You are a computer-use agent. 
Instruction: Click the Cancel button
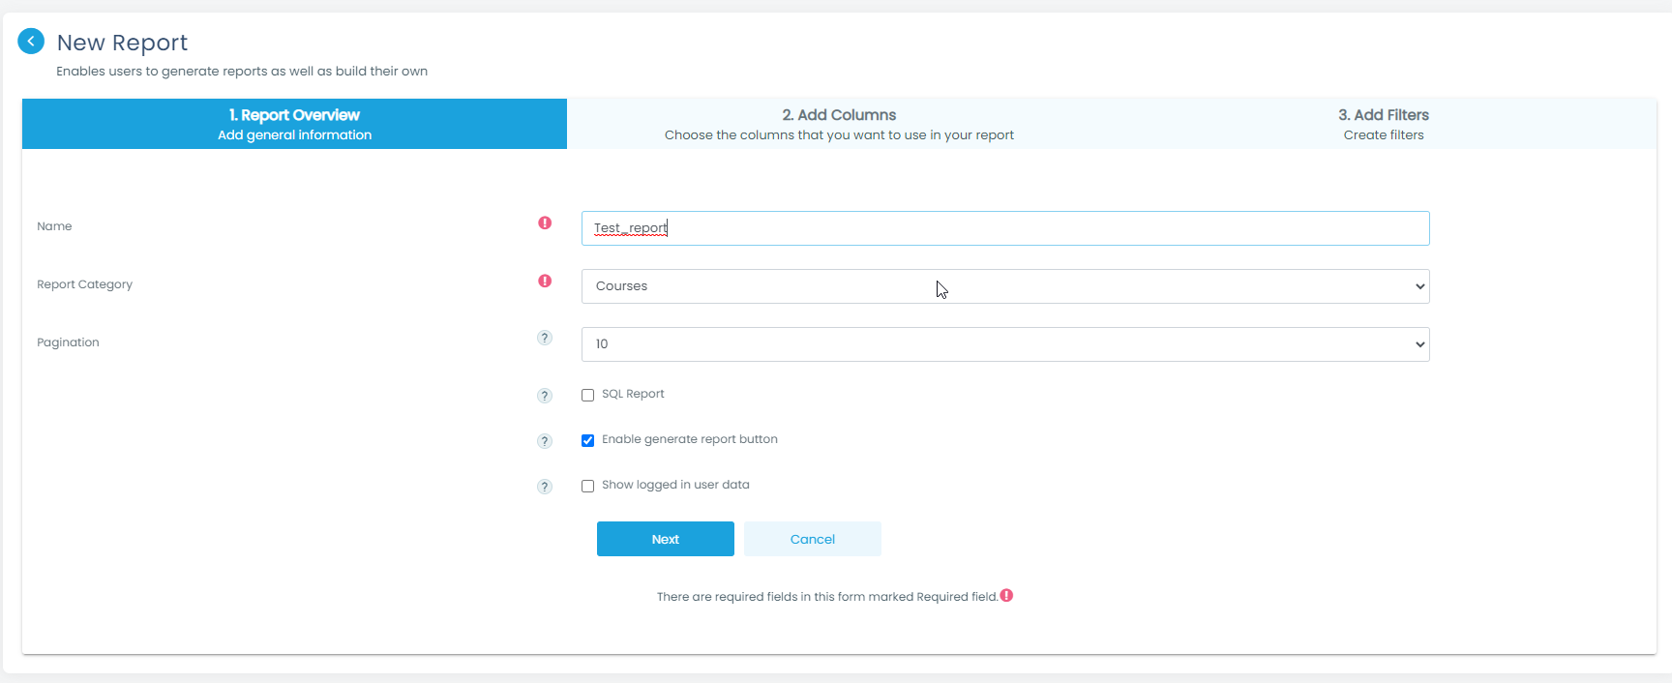tap(812, 539)
